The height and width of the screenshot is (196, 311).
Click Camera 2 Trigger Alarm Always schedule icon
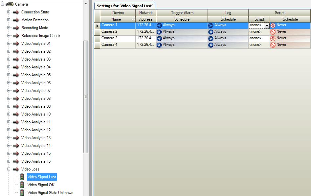tap(159, 32)
